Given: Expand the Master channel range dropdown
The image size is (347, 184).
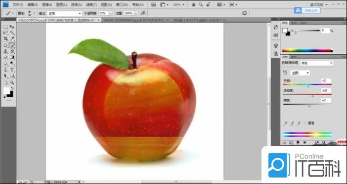Looking at the screenshot, I should tap(300, 73).
